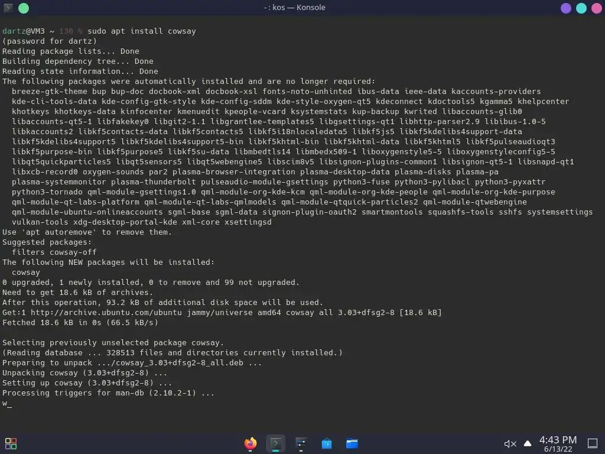Viewport: 605px width, 454px height.
Task: Click 'Reading package lists... Done' line
Action: pos(71,51)
